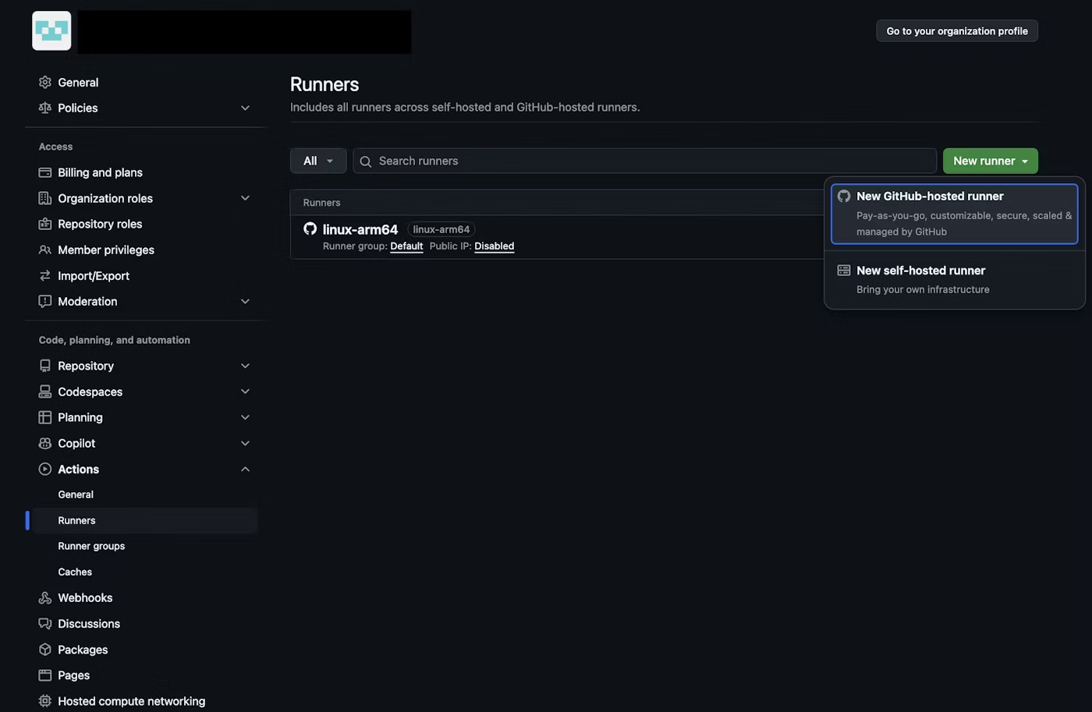Expand the Policies section chevron
1092x712 pixels.
245,108
